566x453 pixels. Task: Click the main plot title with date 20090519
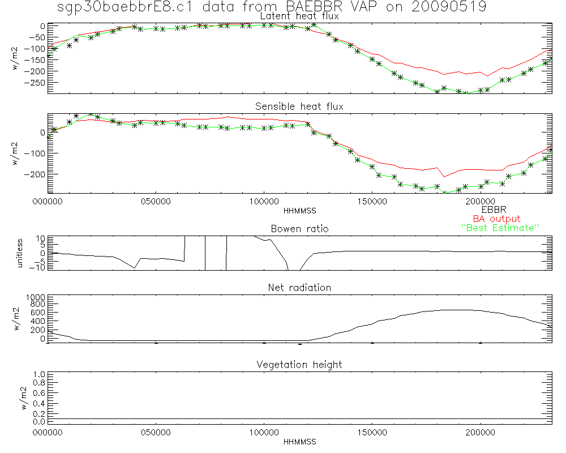tap(272, 7)
